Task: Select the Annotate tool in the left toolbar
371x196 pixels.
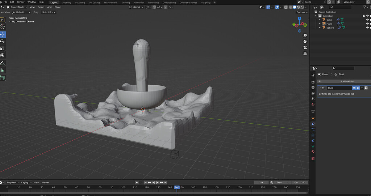Action: coord(3,63)
